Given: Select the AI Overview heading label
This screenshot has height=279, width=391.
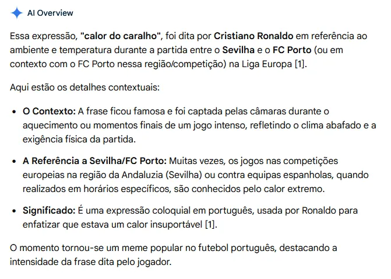Looking at the screenshot, I should [x=50, y=13].
